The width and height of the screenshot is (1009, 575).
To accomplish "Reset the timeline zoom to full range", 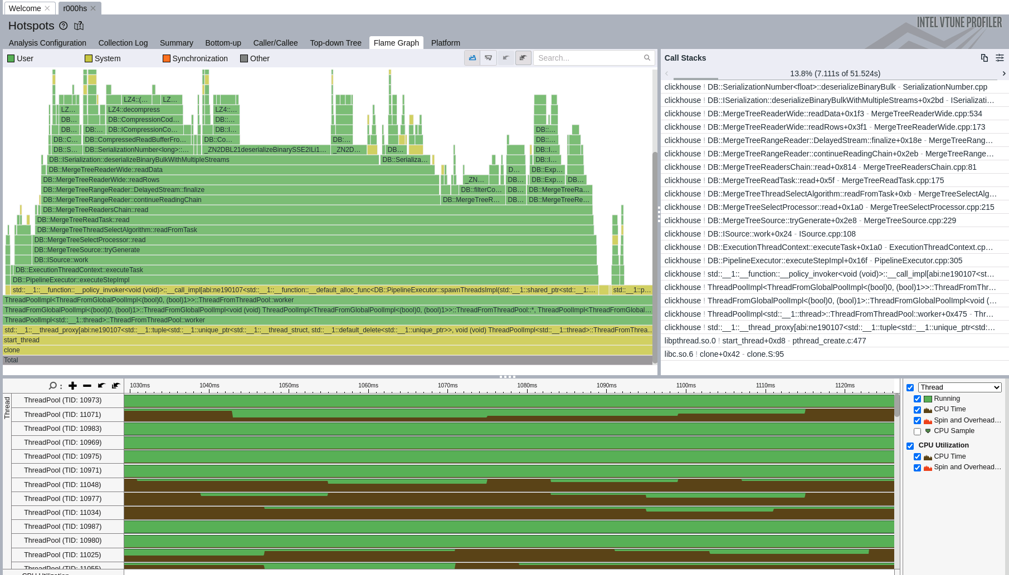I will click(116, 386).
